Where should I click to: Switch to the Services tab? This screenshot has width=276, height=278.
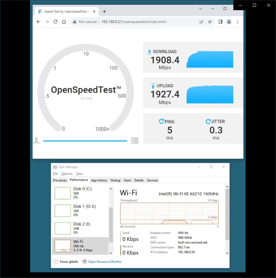point(152,180)
